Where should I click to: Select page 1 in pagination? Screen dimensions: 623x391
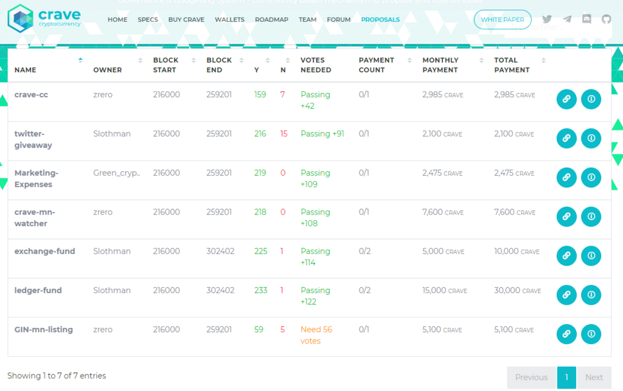coord(566,378)
